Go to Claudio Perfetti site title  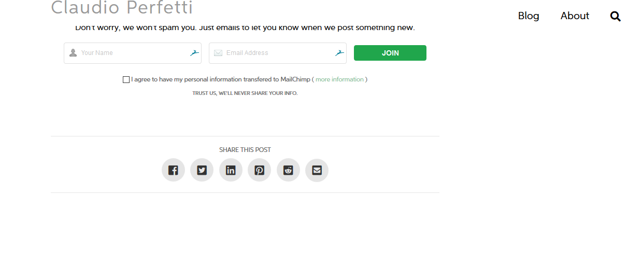click(x=122, y=8)
